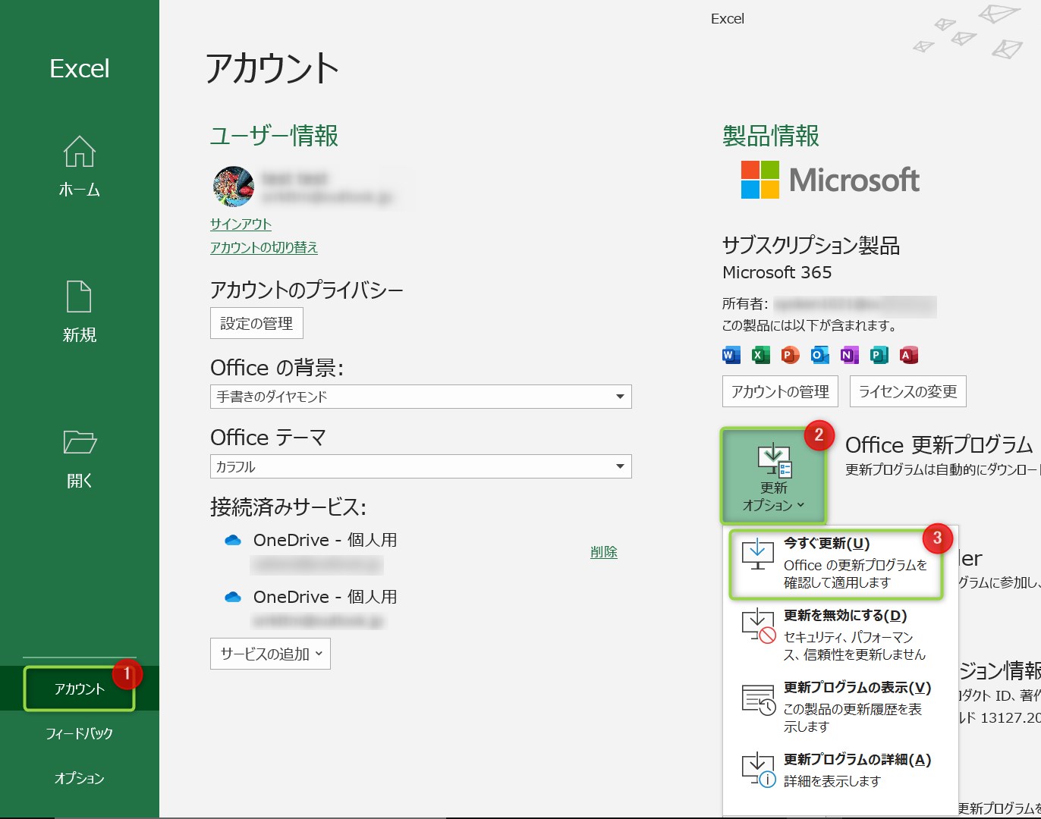The height and width of the screenshot is (819, 1041).
Task: Click この製品には以下が含まれます text
Action: (810, 325)
